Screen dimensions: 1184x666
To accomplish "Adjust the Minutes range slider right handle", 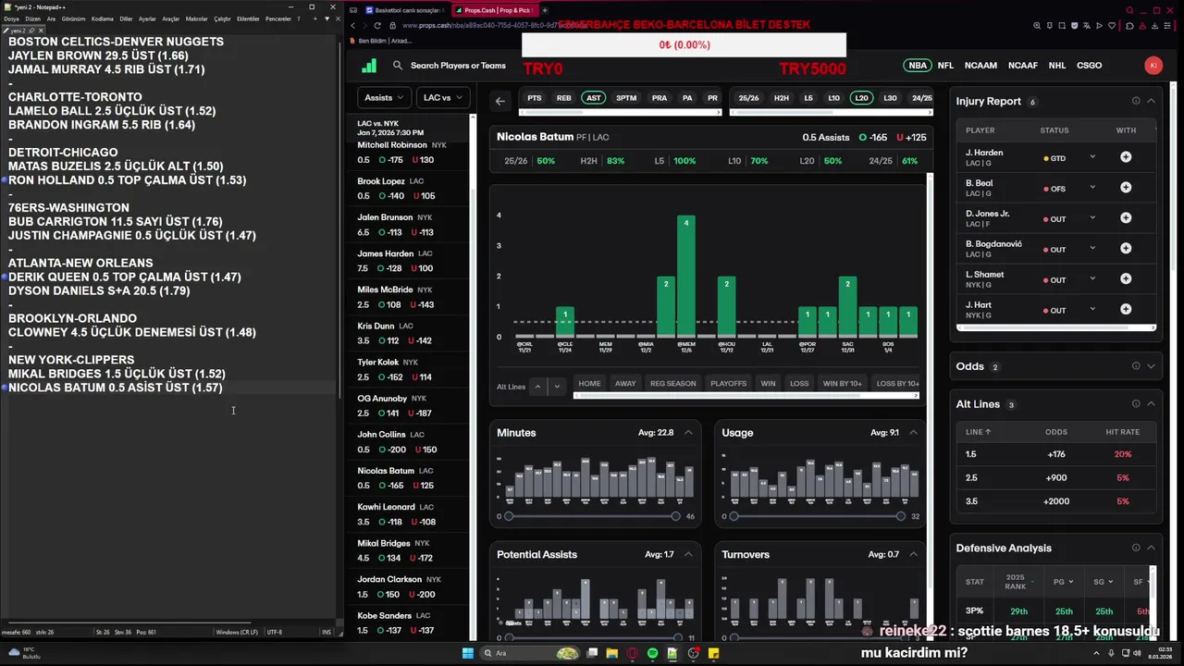I will tap(675, 516).
